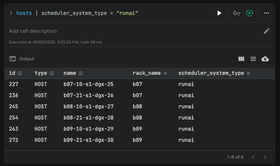Click the string type icon beside id
This screenshot has height=166, width=280.
click(20, 73)
